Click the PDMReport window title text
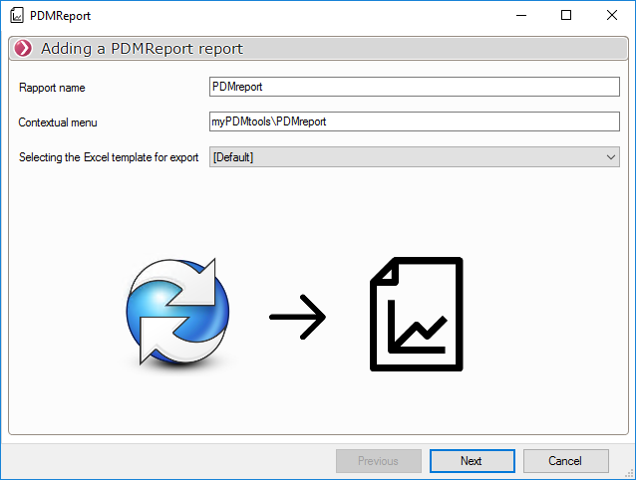Image resolution: width=636 pixels, height=480 pixels. [62, 15]
